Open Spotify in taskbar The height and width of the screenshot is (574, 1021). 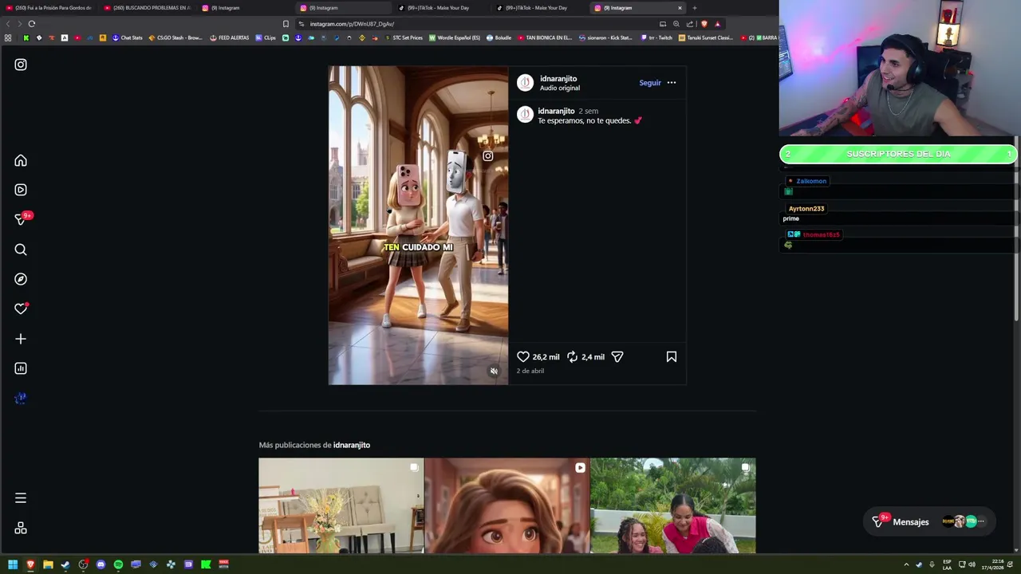[118, 564]
